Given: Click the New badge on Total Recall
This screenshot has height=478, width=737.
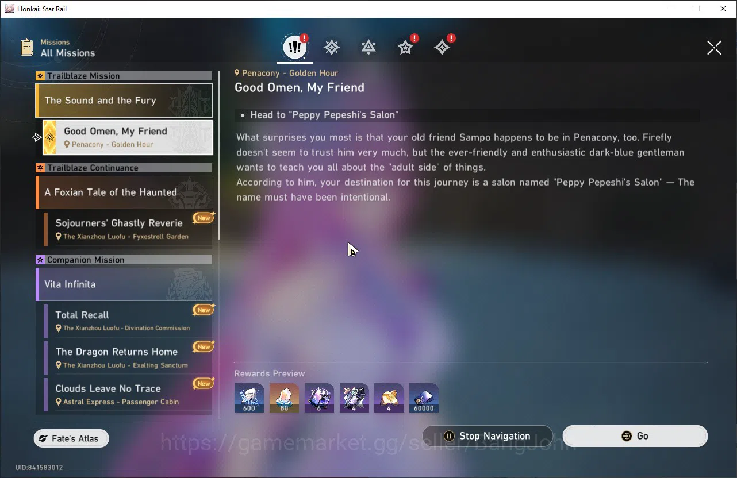Looking at the screenshot, I should 204,310.
